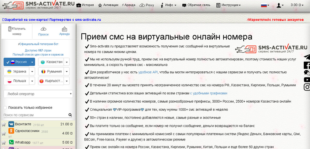Expand the dropdown arrow next to Украина
The height and width of the screenshot is (149, 310).
(32, 71)
